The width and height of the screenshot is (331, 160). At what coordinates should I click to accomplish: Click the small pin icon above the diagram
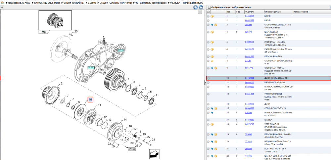(x=2, y=7)
